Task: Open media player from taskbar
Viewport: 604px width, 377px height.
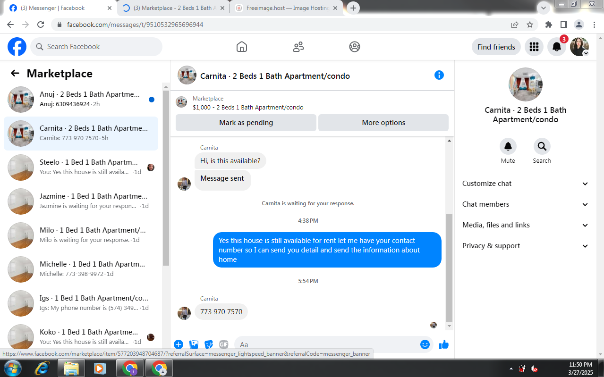Action: point(100,368)
